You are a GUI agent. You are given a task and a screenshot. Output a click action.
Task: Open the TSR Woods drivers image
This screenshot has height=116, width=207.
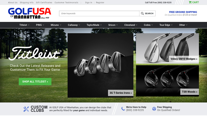coord(167,81)
